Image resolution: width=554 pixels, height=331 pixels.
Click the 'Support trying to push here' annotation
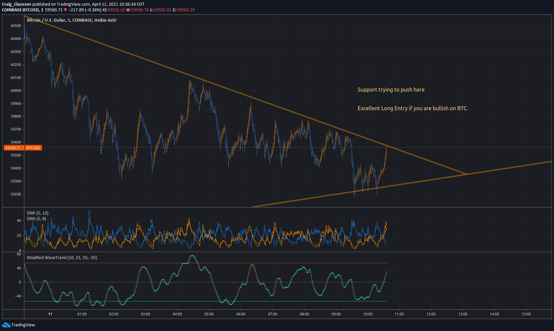(x=391, y=90)
